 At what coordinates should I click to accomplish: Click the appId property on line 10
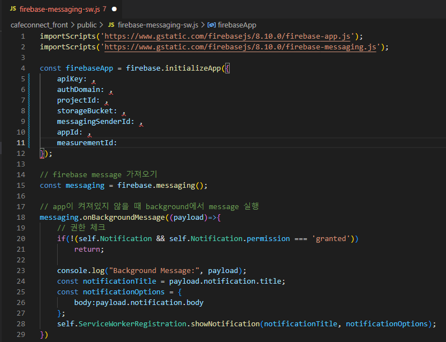click(x=68, y=132)
